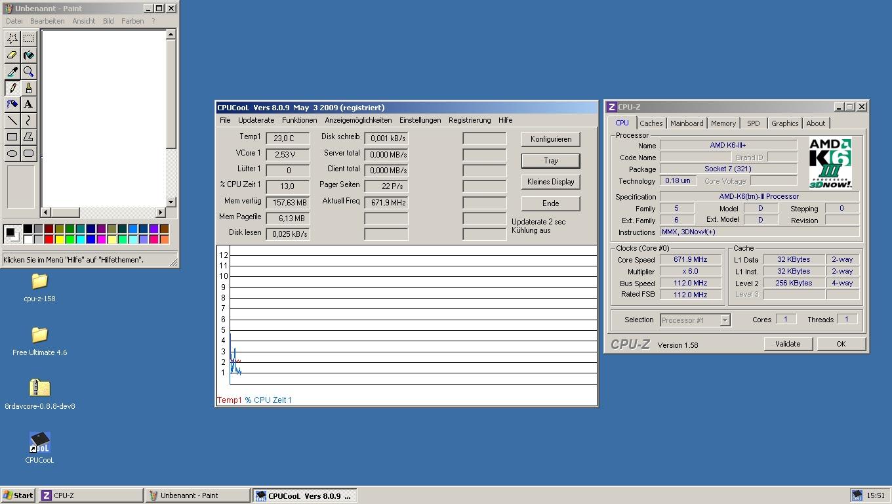Screen dimensions: 892x504
Task: Open the Registrierung menu in CPUCooL
Action: pos(470,120)
